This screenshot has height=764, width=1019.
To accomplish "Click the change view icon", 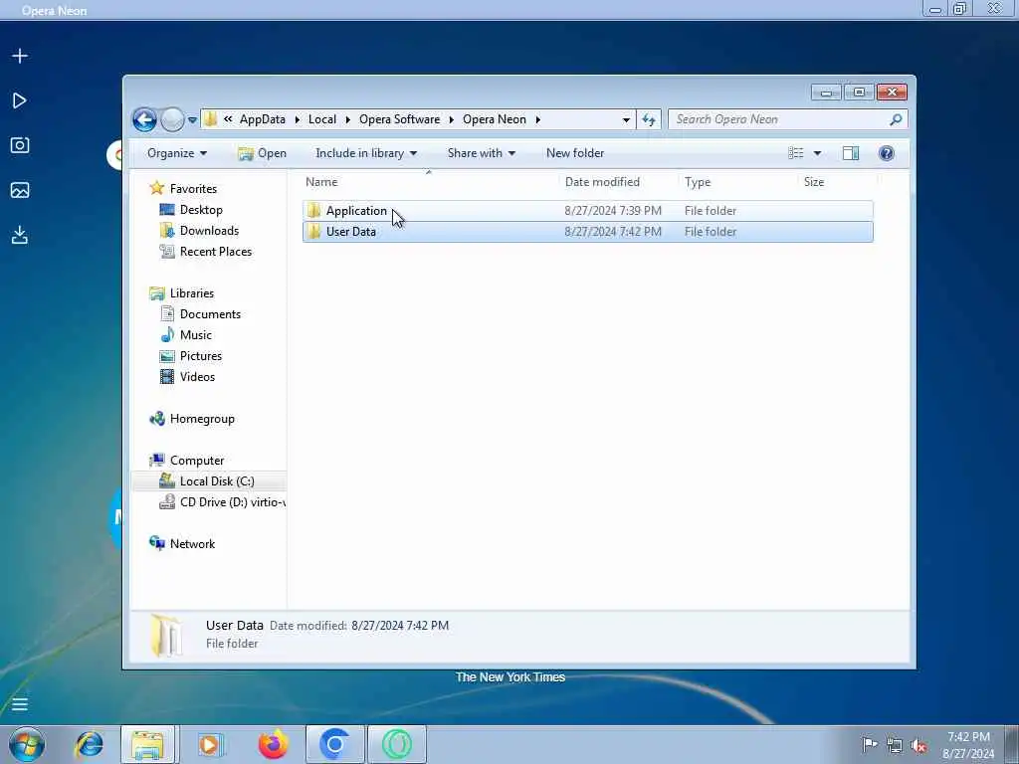I will coord(796,153).
